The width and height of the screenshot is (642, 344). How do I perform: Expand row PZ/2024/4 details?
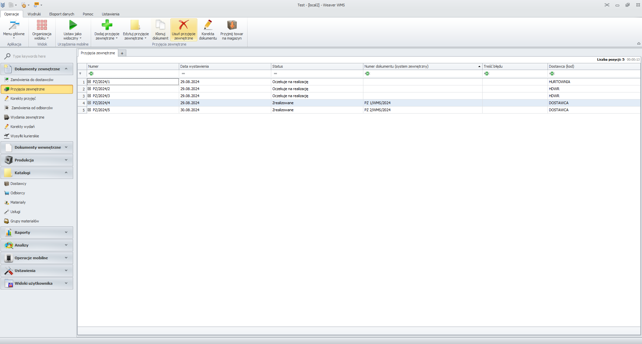[x=89, y=103]
